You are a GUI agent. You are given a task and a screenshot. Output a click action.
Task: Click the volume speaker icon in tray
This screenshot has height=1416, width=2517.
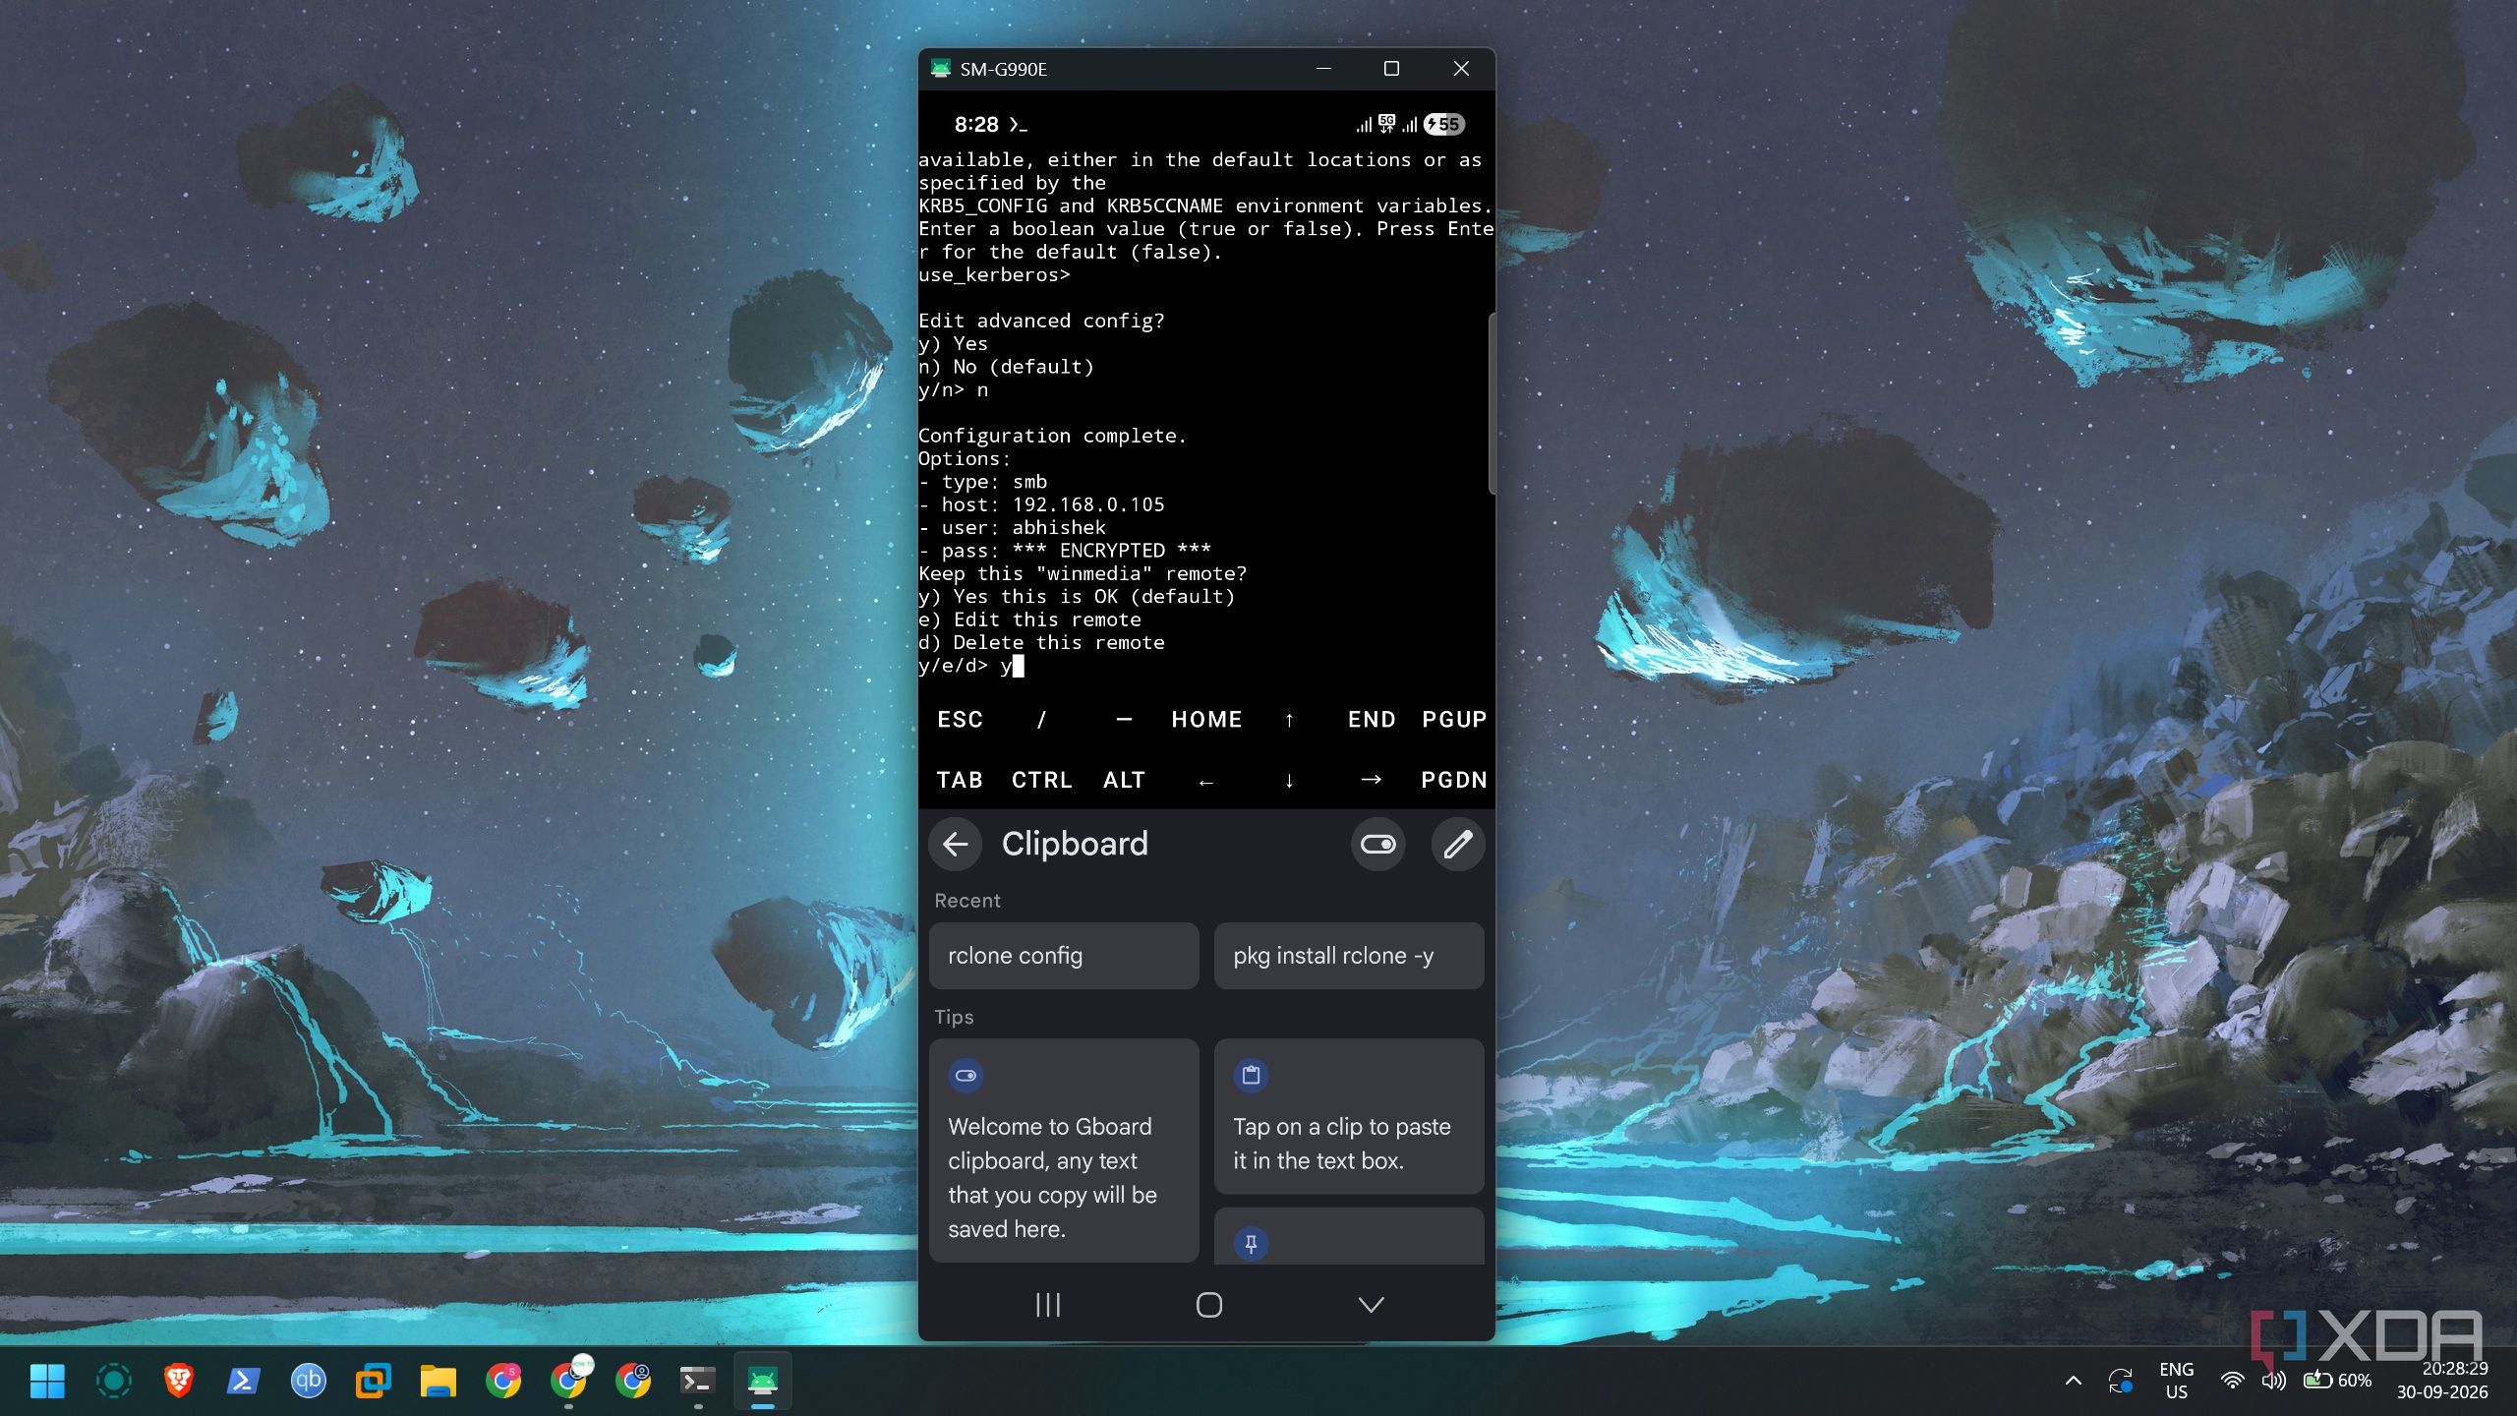[2273, 1381]
